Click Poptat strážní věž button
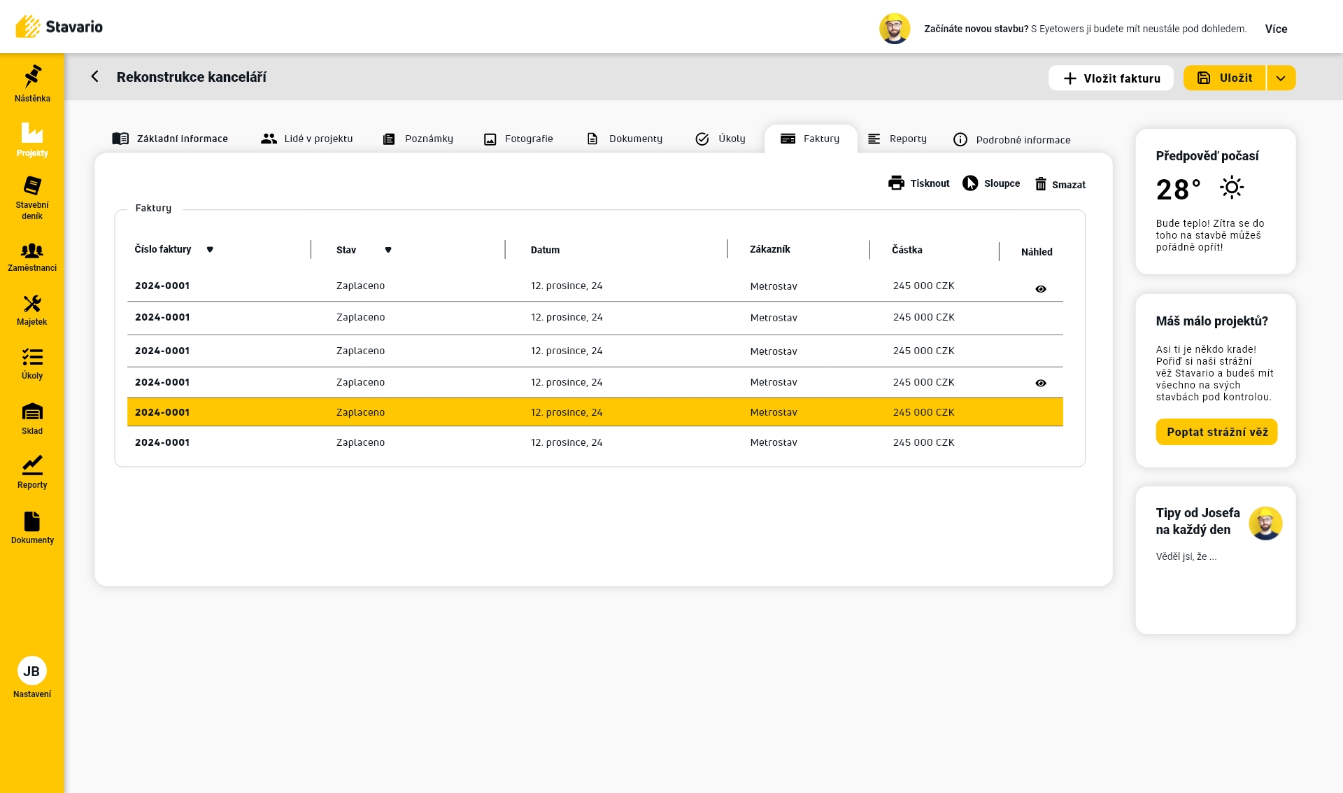The height and width of the screenshot is (793, 1343). tap(1216, 432)
